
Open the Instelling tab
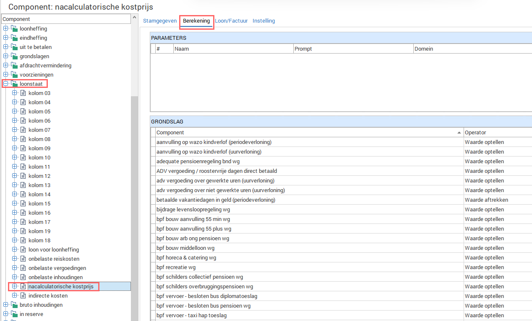pyautogui.click(x=263, y=21)
